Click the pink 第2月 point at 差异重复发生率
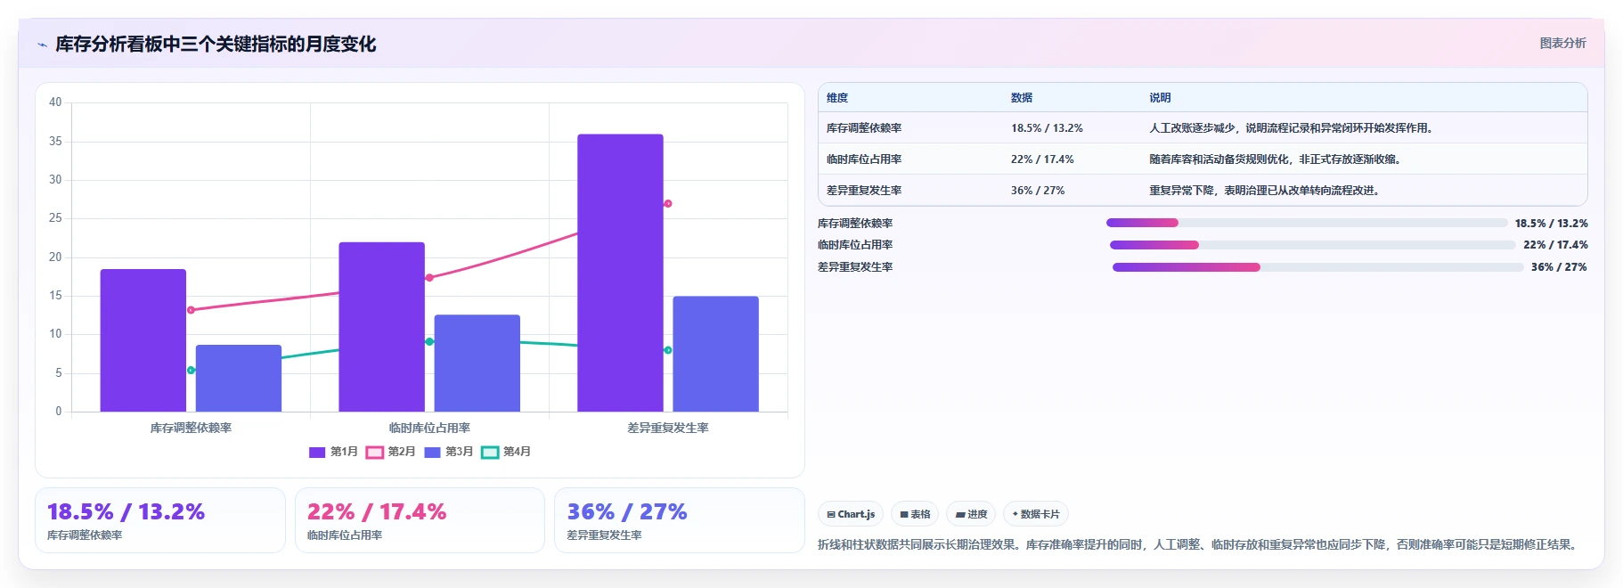1623x588 pixels. pos(668,204)
